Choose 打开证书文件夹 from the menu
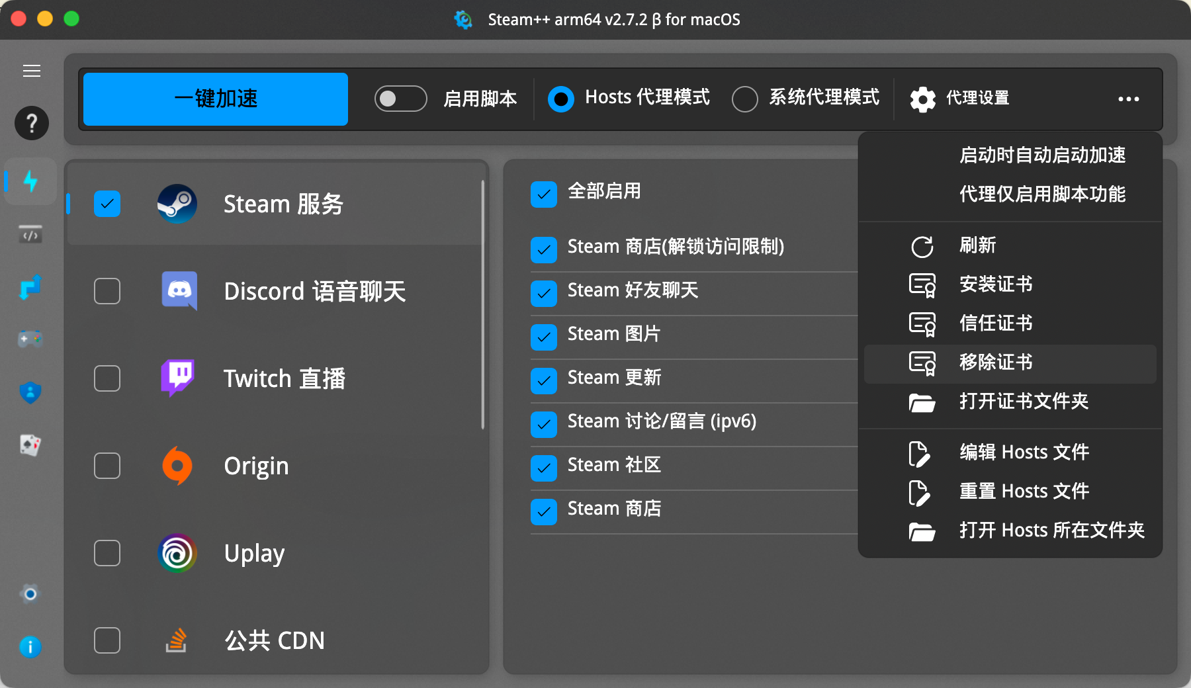 (x=1010, y=402)
